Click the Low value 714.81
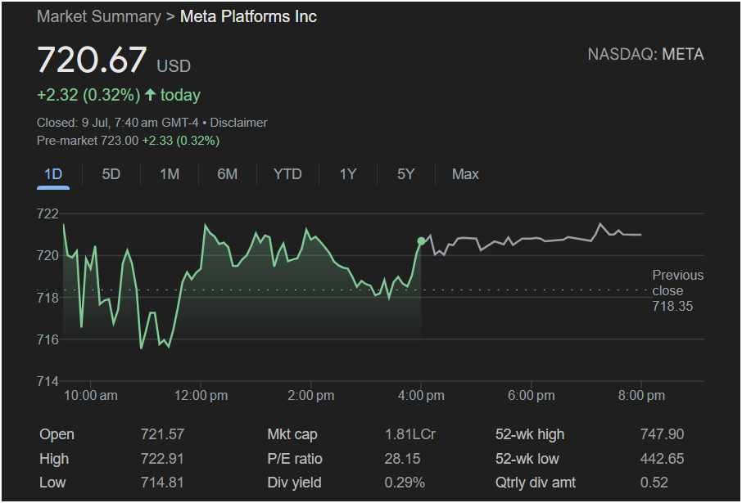742x503 pixels. (x=162, y=483)
